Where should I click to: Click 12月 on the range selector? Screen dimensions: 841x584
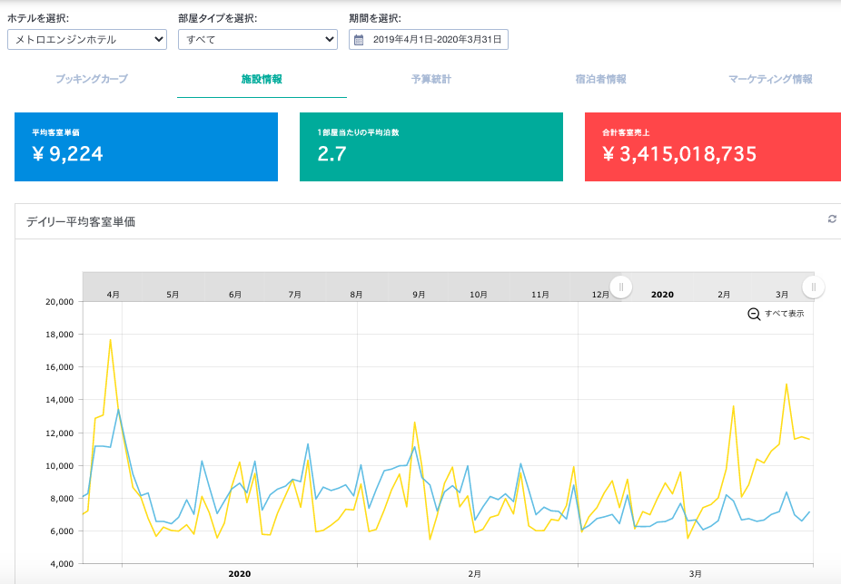[x=600, y=295]
